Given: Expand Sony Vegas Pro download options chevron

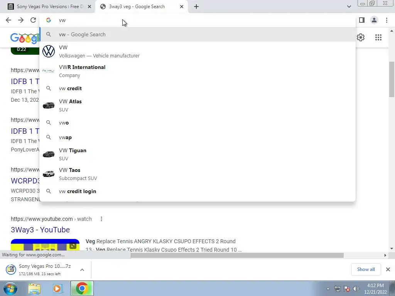Looking at the screenshot, I should [82, 270].
